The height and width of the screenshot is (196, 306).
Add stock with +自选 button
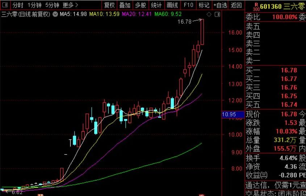coord(220,5)
